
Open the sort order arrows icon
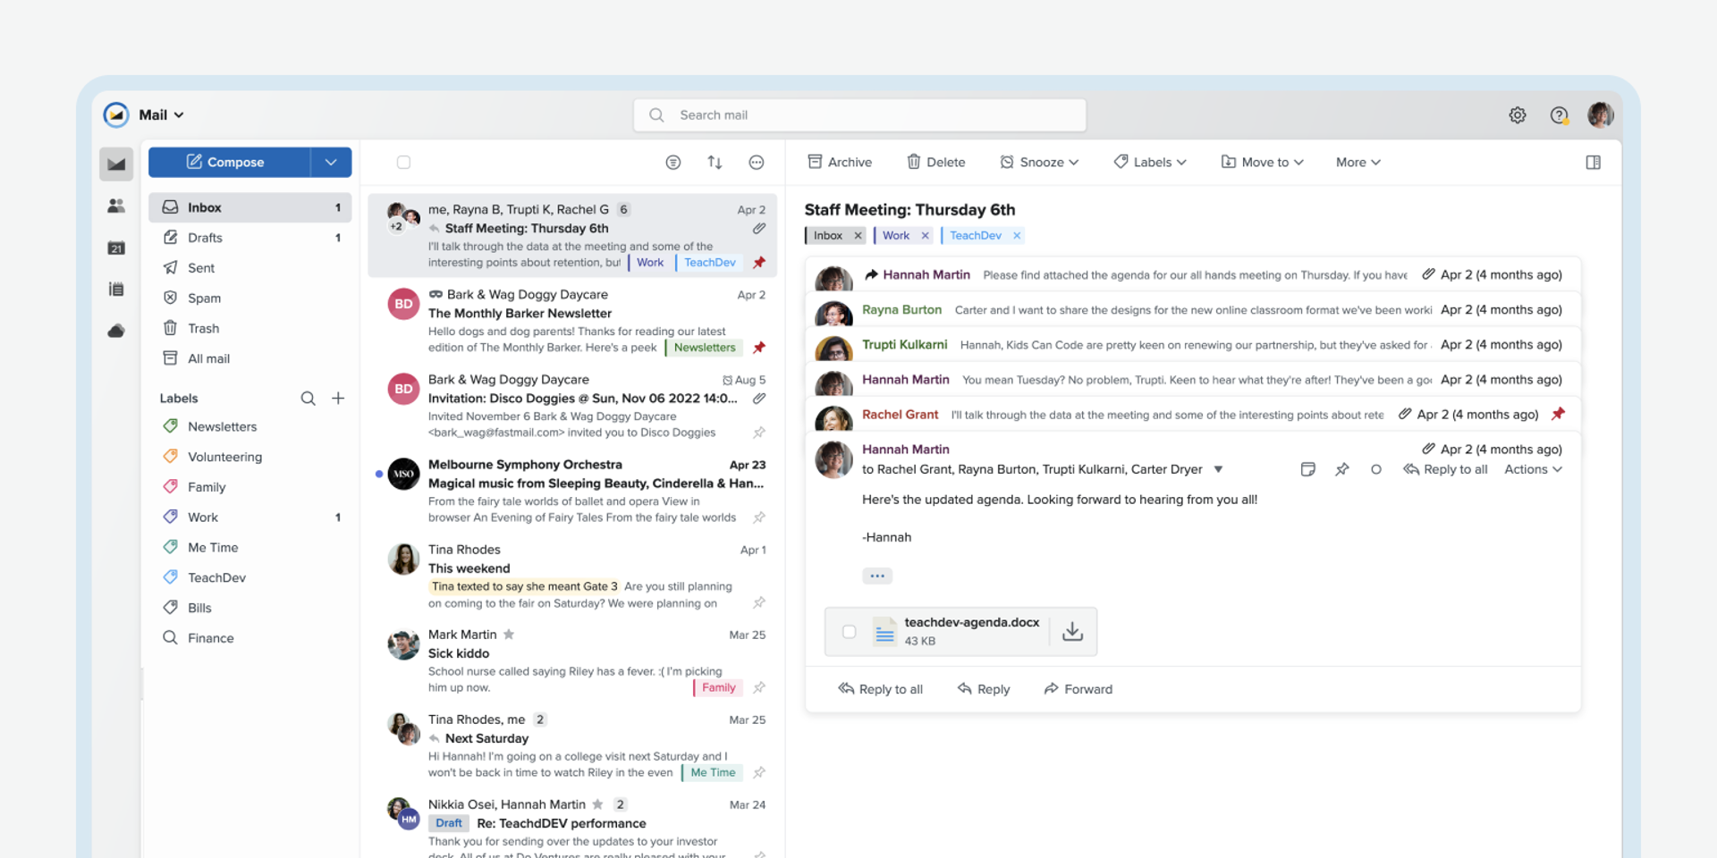715,163
